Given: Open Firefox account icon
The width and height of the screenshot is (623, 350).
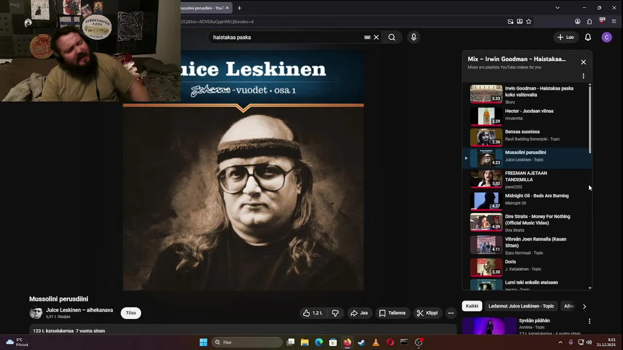Looking at the screenshot, I should point(578,21).
